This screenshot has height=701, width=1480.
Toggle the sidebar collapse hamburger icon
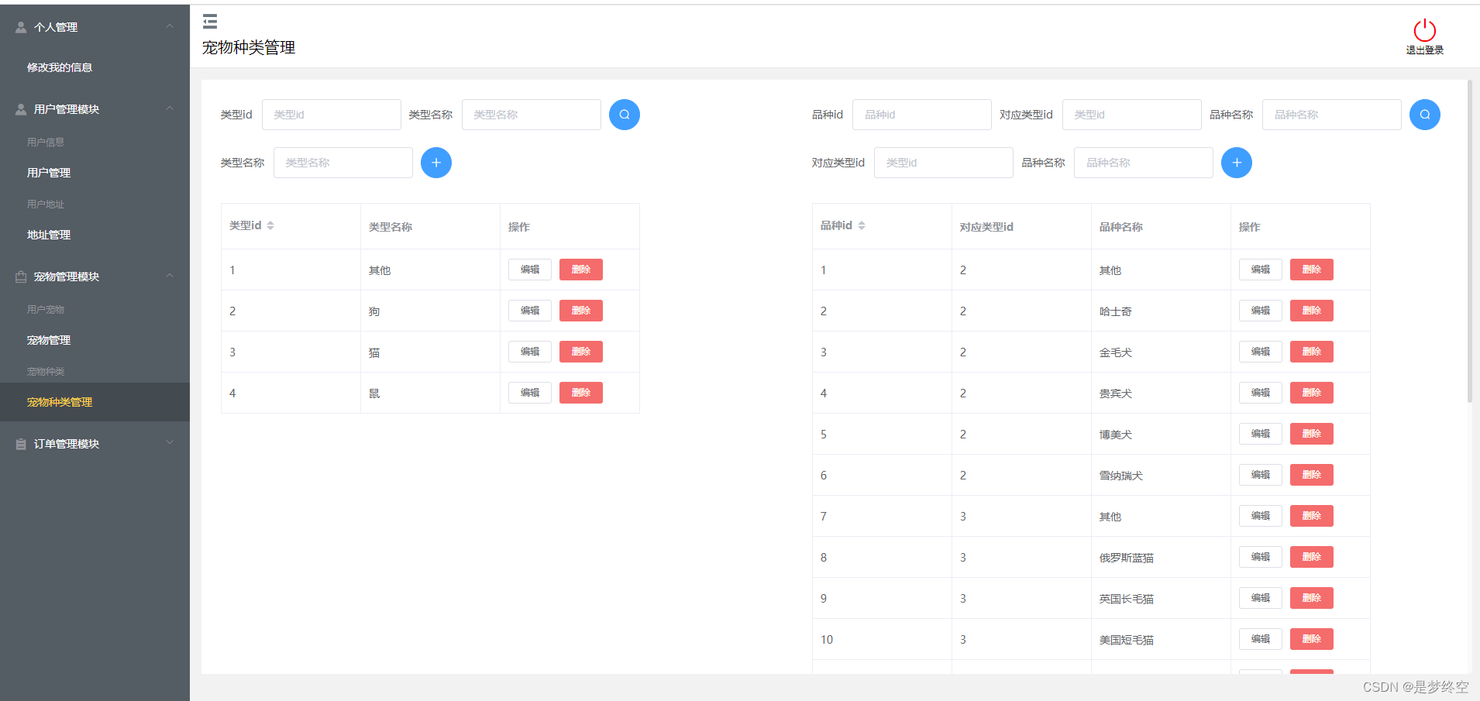[x=210, y=22]
